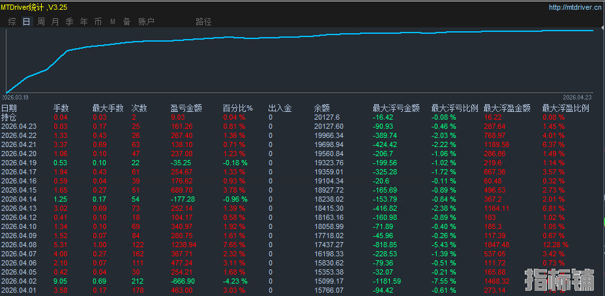Select the 2026.04.14 date row
The height and width of the screenshot is (296, 605).
(19, 198)
